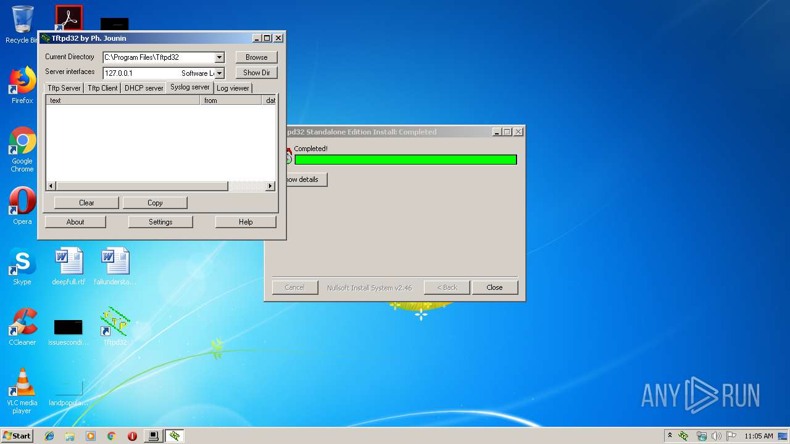790x444 pixels.
Task: Click the green install progress bar
Action: pos(405,160)
